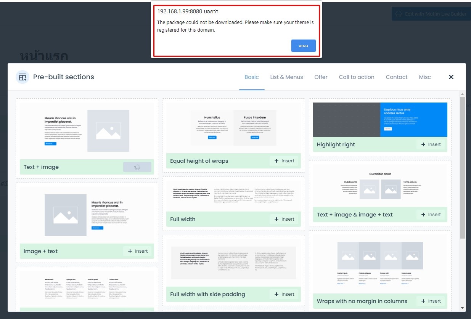The width and height of the screenshot is (471, 319).
Task: Switch to the "Contact" tab
Action: point(397,77)
